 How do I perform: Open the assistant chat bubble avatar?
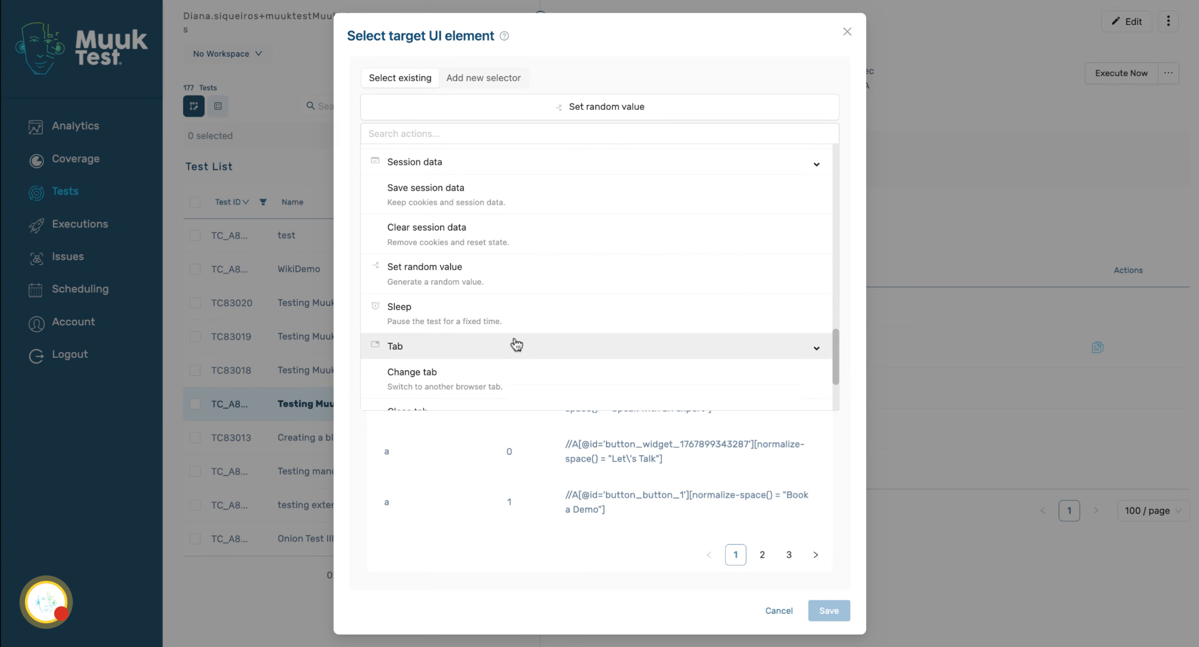[46, 602]
